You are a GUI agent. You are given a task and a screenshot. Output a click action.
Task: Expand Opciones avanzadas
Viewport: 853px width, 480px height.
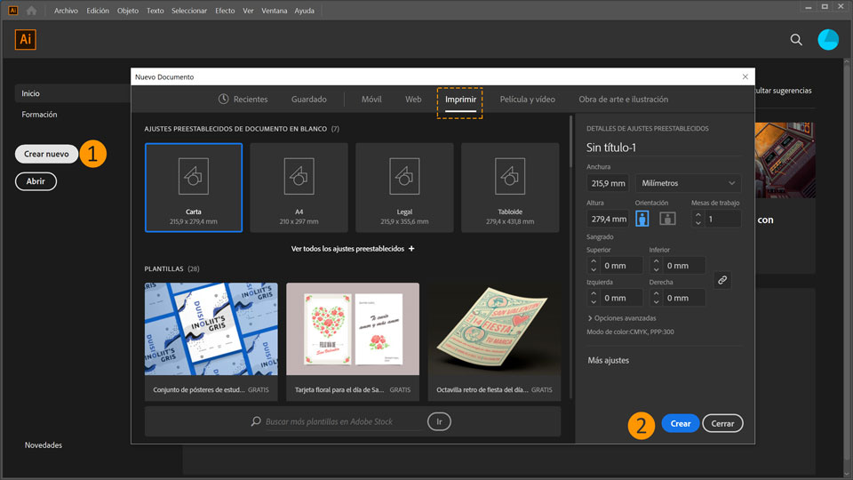coord(622,318)
